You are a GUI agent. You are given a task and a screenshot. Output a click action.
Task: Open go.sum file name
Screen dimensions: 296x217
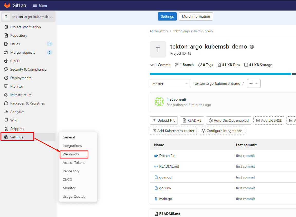click(165, 188)
